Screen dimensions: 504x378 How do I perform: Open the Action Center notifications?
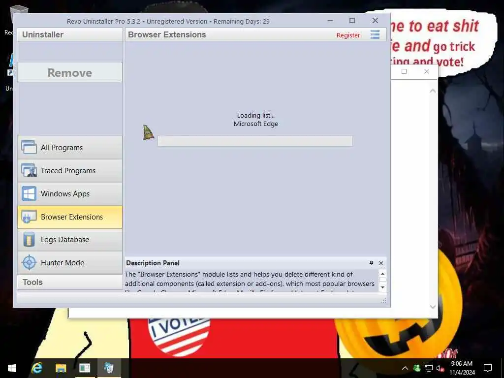[488, 368]
